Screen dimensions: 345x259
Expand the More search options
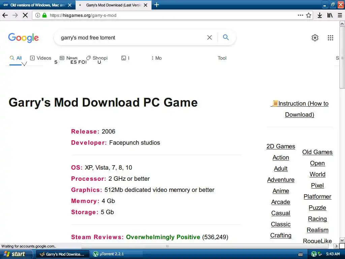(x=157, y=58)
